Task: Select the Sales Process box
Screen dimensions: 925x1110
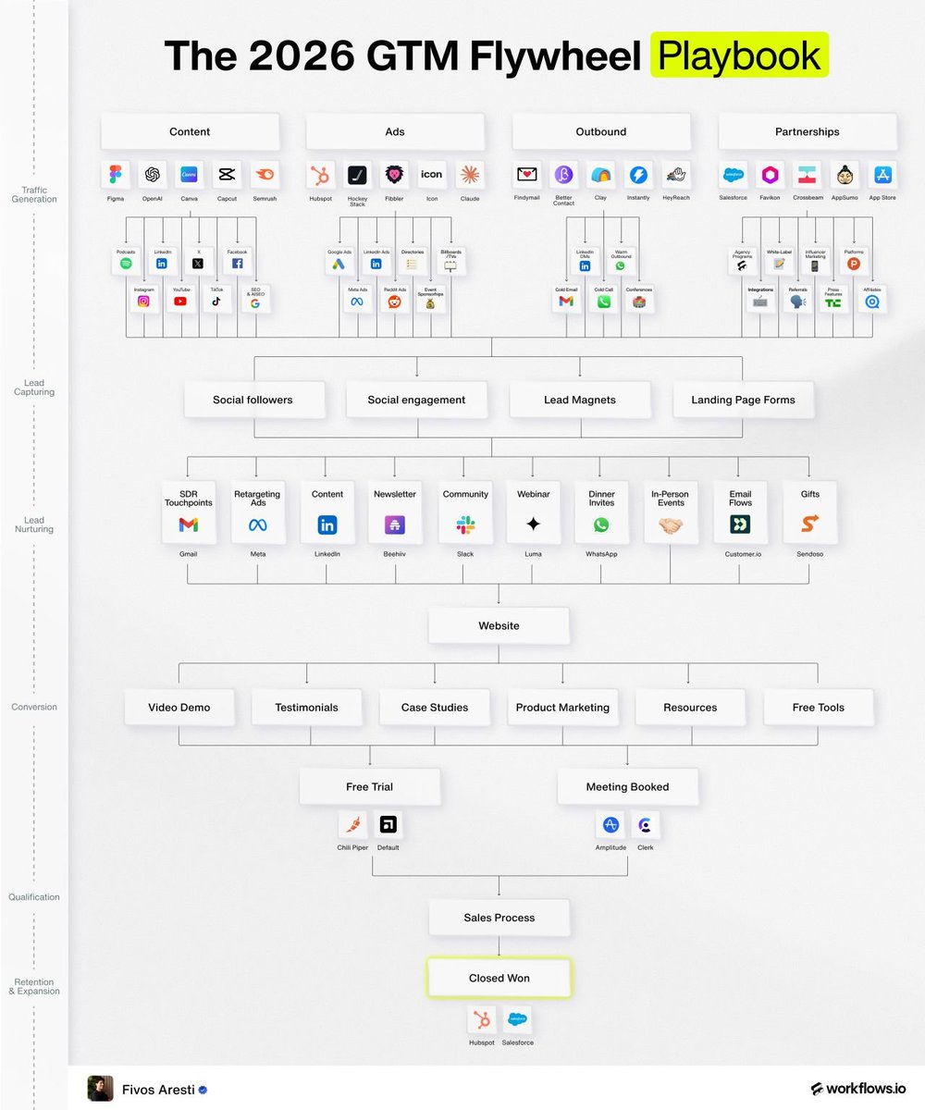Action: pyautogui.click(x=499, y=918)
